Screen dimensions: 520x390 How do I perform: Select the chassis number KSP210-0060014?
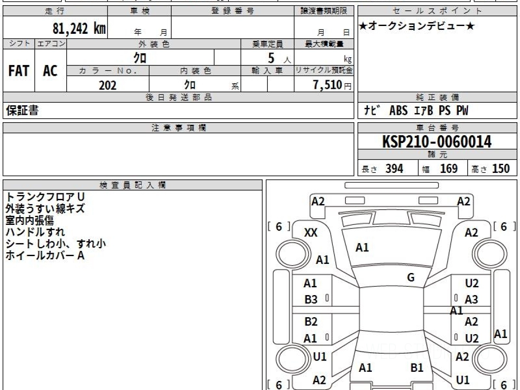pyautogui.click(x=437, y=142)
